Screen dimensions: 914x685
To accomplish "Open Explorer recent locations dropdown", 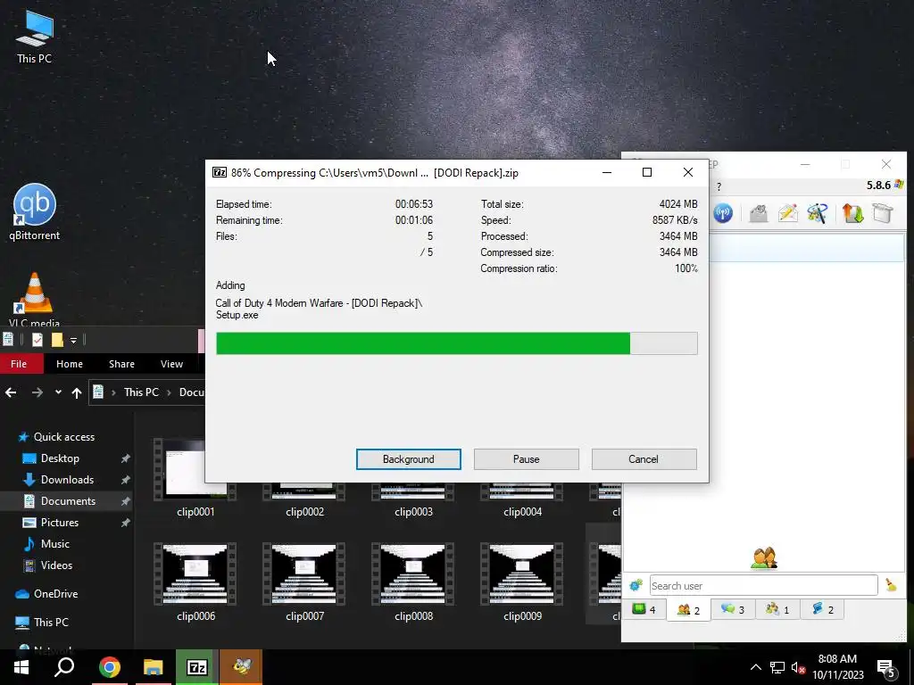I will pos(58,392).
